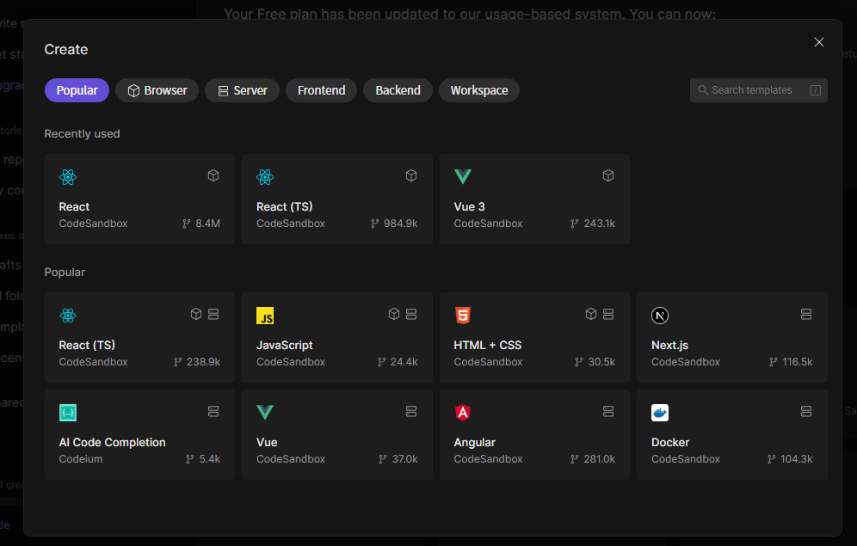Open the Workspace filter tab
This screenshot has height=546, width=857.
[x=479, y=90]
